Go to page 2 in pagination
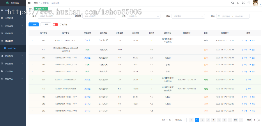 pos(202,120)
